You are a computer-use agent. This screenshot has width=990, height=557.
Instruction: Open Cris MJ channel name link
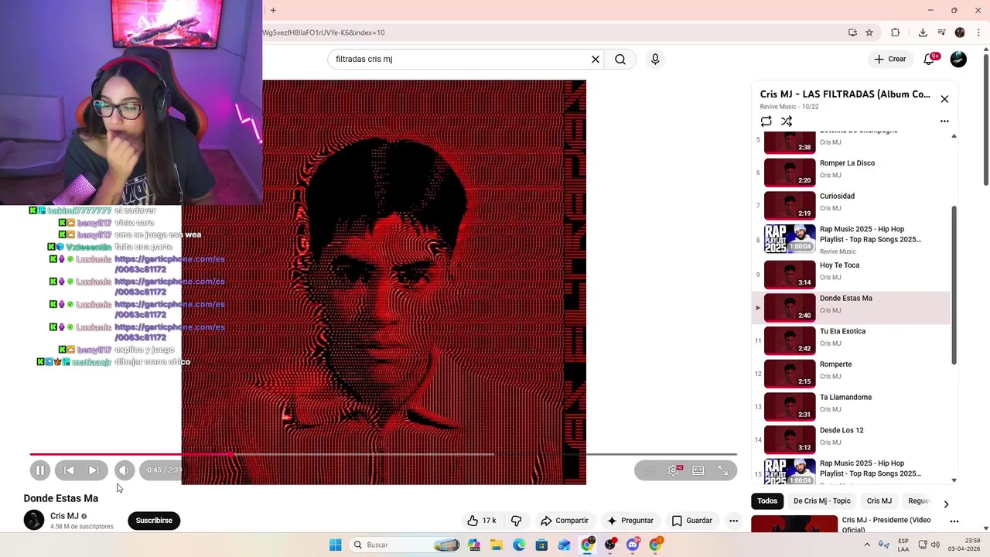pyautogui.click(x=64, y=516)
